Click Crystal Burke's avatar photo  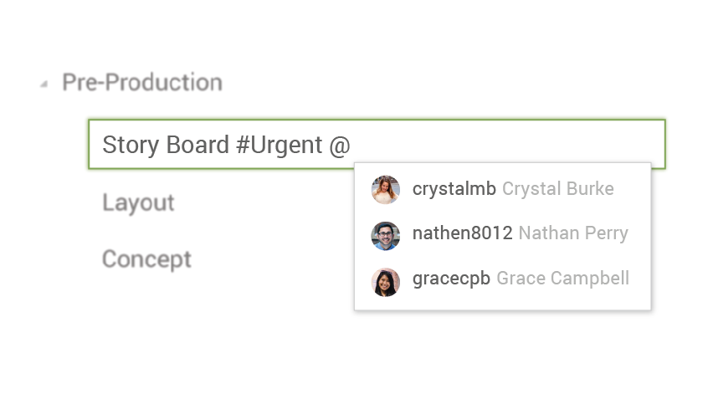pos(386,190)
